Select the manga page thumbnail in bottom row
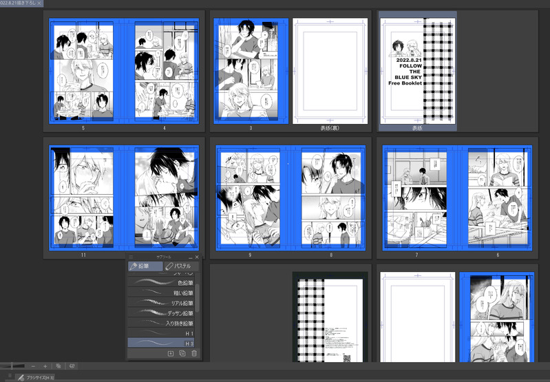Screen dimensions: 550x382 pos(497,317)
